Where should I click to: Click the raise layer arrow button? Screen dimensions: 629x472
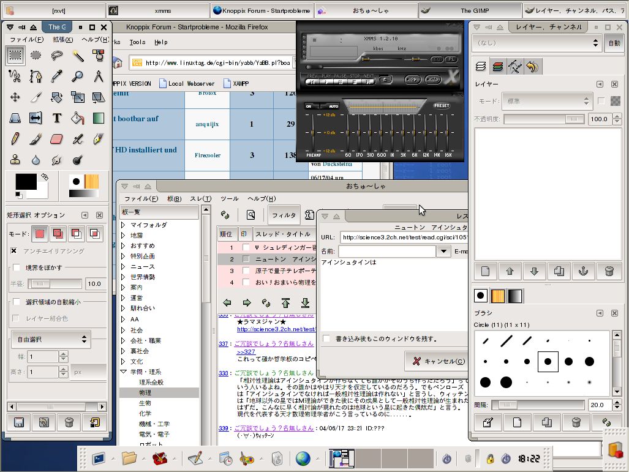(510, 271)
